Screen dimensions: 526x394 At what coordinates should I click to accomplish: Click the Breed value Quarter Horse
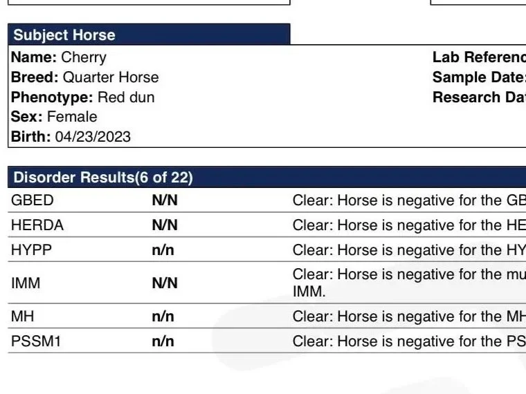(x=111, y=77)
